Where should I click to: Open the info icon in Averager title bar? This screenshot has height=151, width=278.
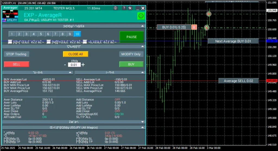click(x=115, y=8)
